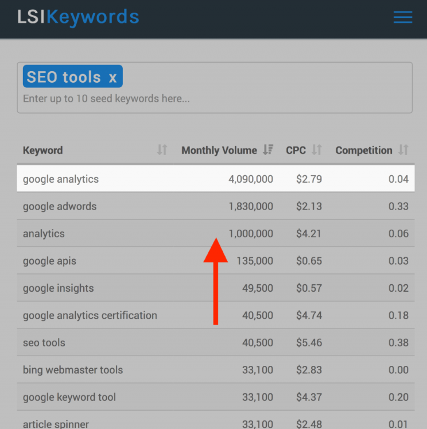Click the 49,500 volume value
This screenshot has width=427, height=429.
click(x=258, y=288)
